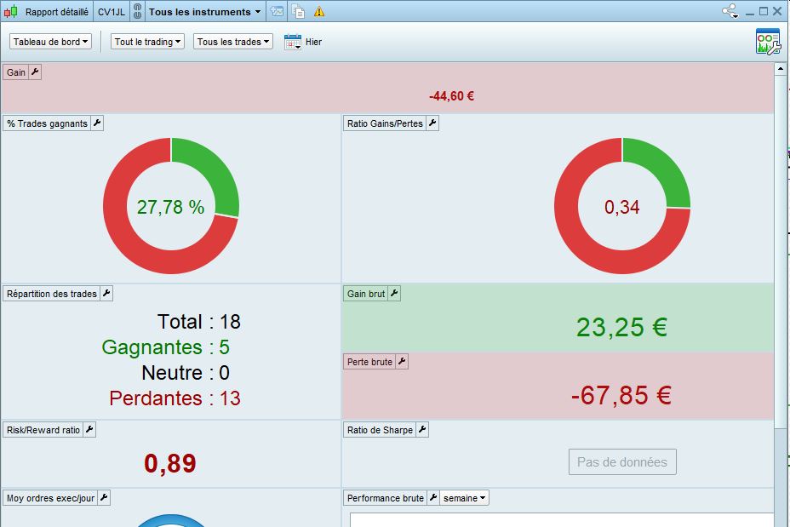Click the Neutre : 0 line
The image size is (790, 527).
pos(186,373)
